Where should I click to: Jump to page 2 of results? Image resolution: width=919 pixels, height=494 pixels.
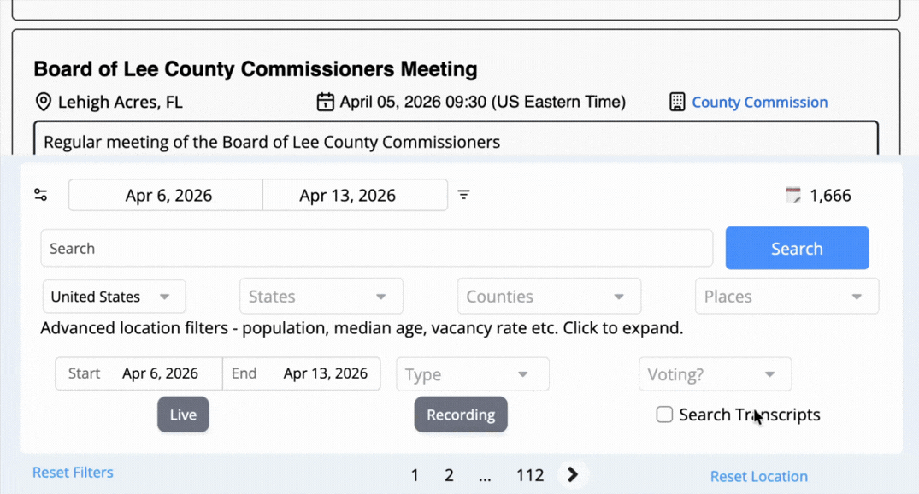449,475
